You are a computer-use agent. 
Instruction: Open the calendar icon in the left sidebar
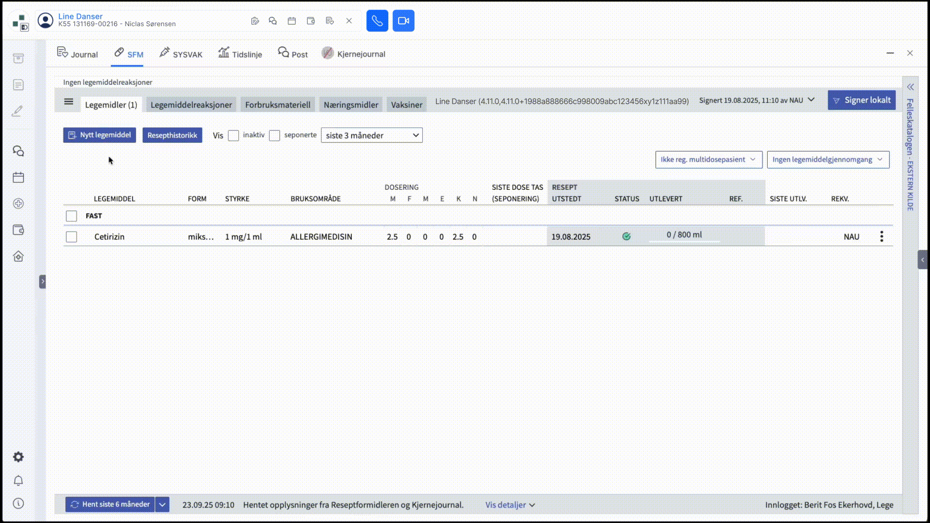pyautogui.click(x=18, y=177)
